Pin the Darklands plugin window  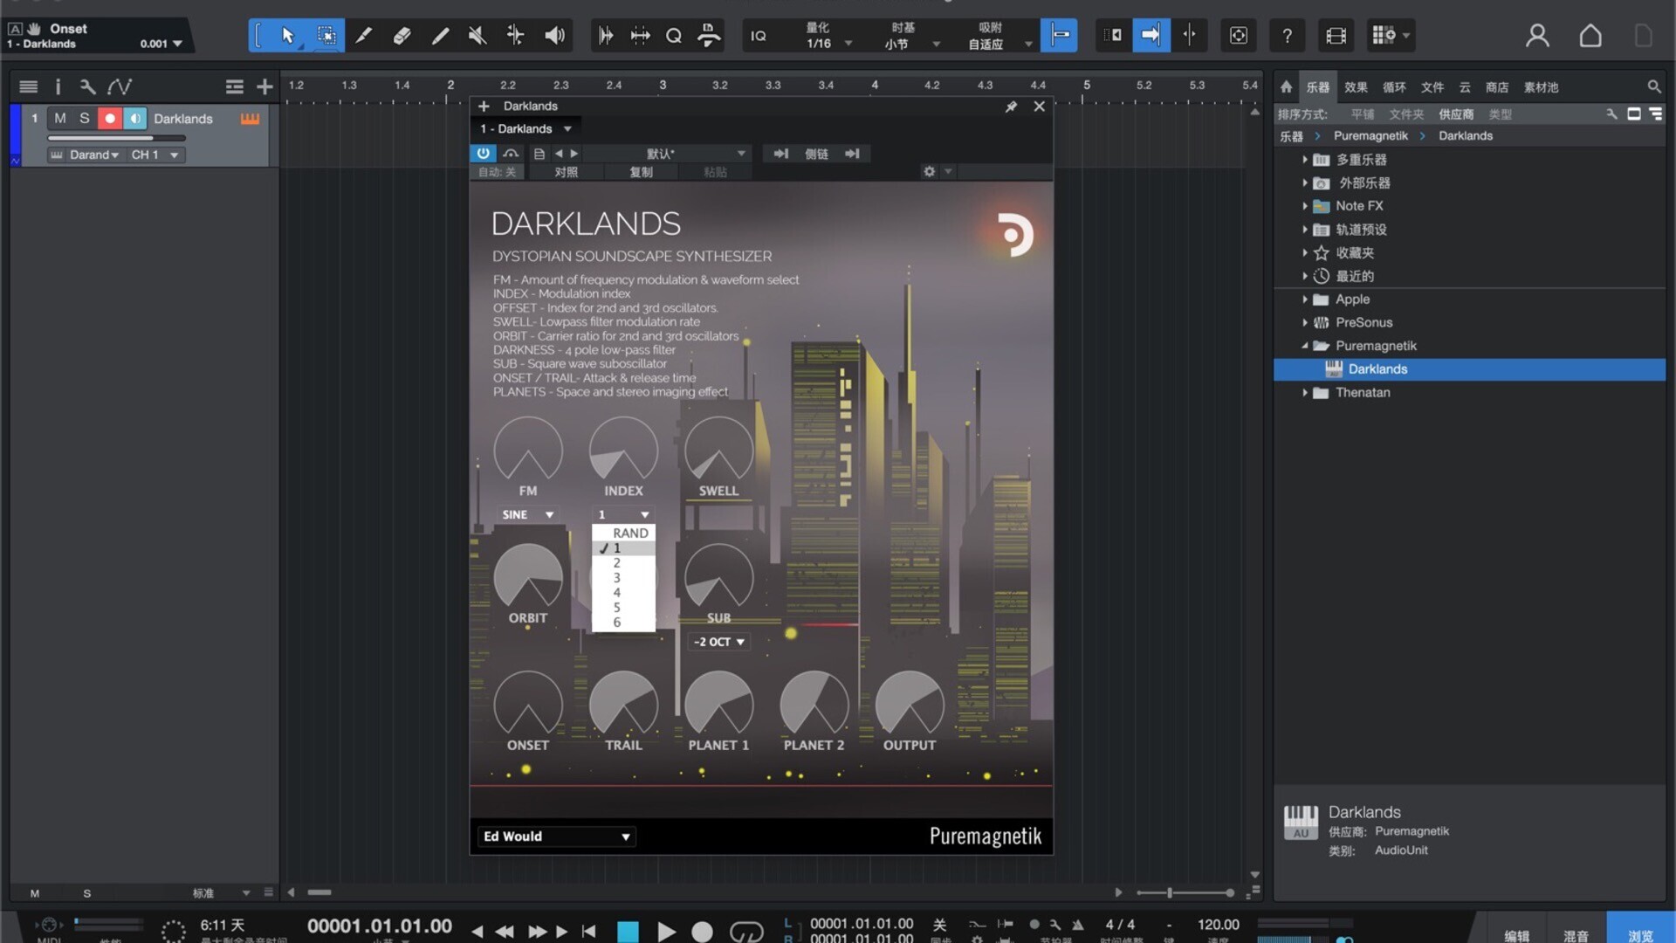click(x=1011, y=107)
